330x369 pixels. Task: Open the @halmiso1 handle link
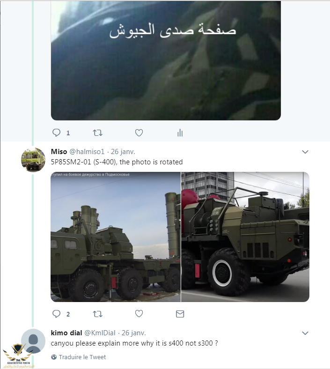tap(87, 152)
